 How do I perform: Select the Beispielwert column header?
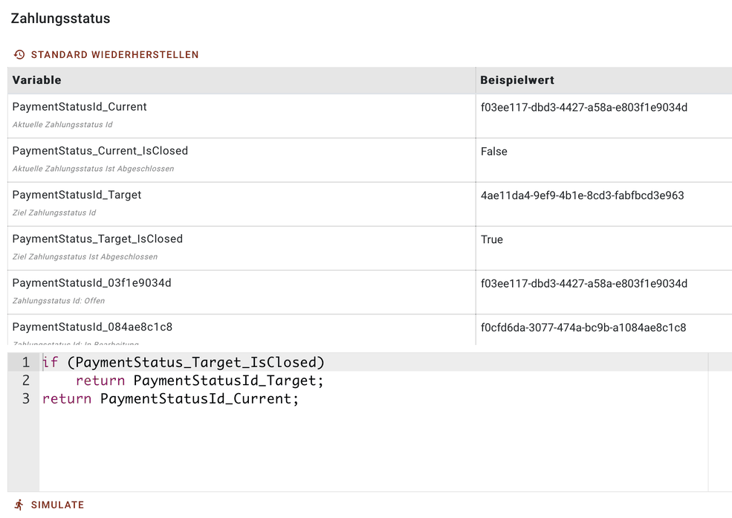[x=517, y=80]
